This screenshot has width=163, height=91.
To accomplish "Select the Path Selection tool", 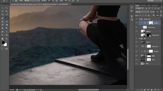I will [x=3, y=35].
